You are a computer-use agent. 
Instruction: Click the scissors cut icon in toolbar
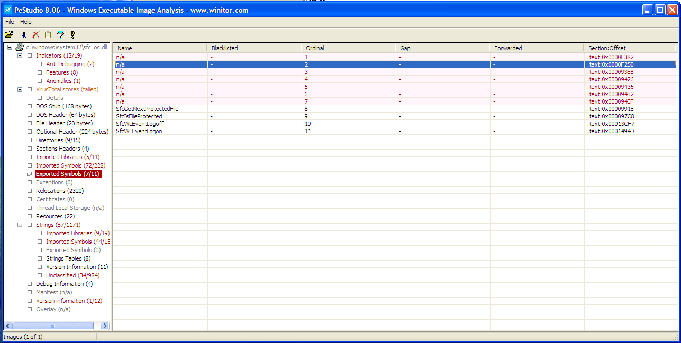click(24, 35)
